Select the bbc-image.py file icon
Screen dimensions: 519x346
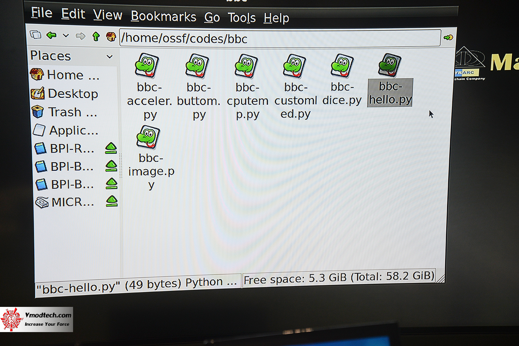click(x=148, y=137)
